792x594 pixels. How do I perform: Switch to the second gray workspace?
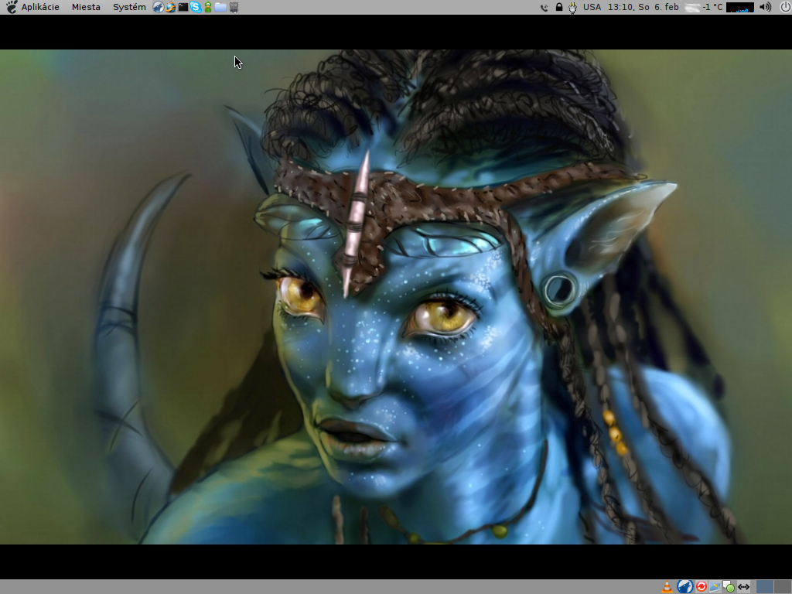click(x=782, y=587)
